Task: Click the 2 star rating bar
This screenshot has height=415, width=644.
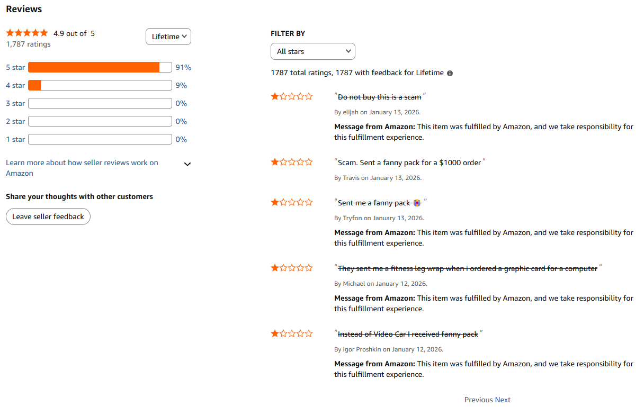Action: coord(100,121)
